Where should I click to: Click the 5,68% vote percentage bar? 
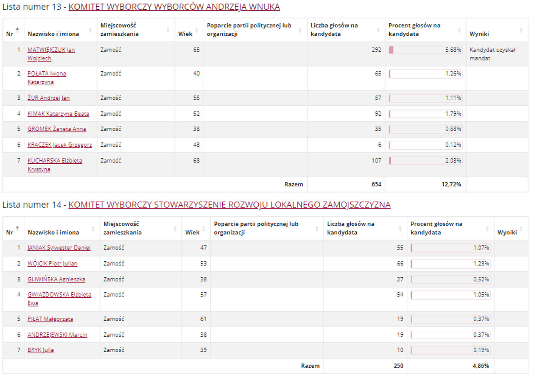tap(425, 49)
